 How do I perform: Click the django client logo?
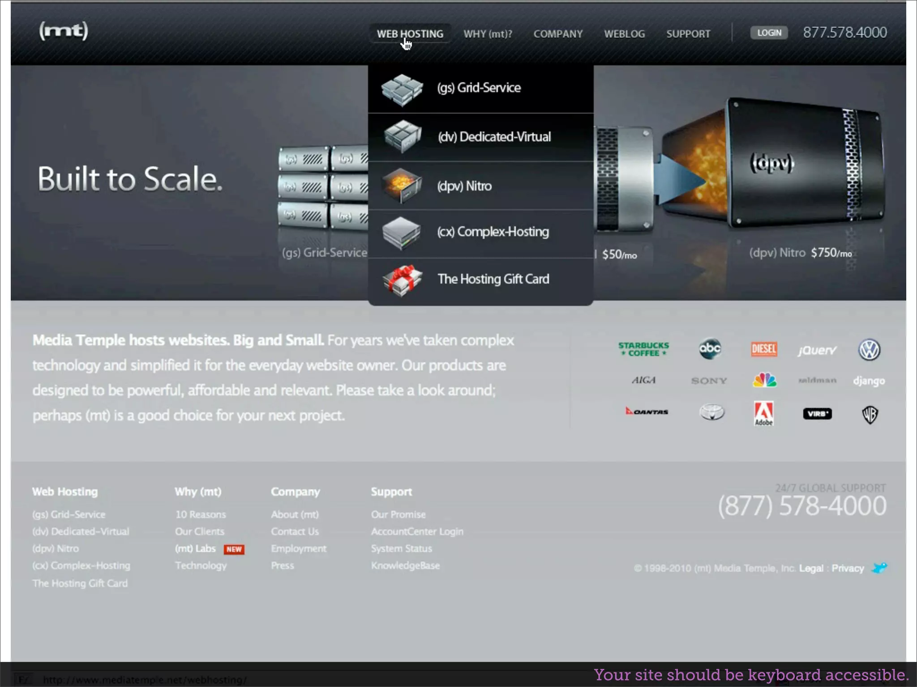[x=869, y=381]
